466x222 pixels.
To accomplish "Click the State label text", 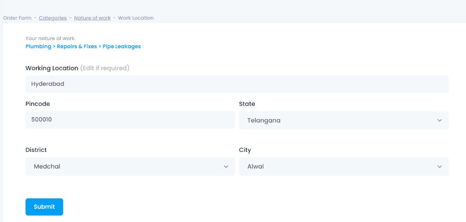I will [x=247, y=104].
